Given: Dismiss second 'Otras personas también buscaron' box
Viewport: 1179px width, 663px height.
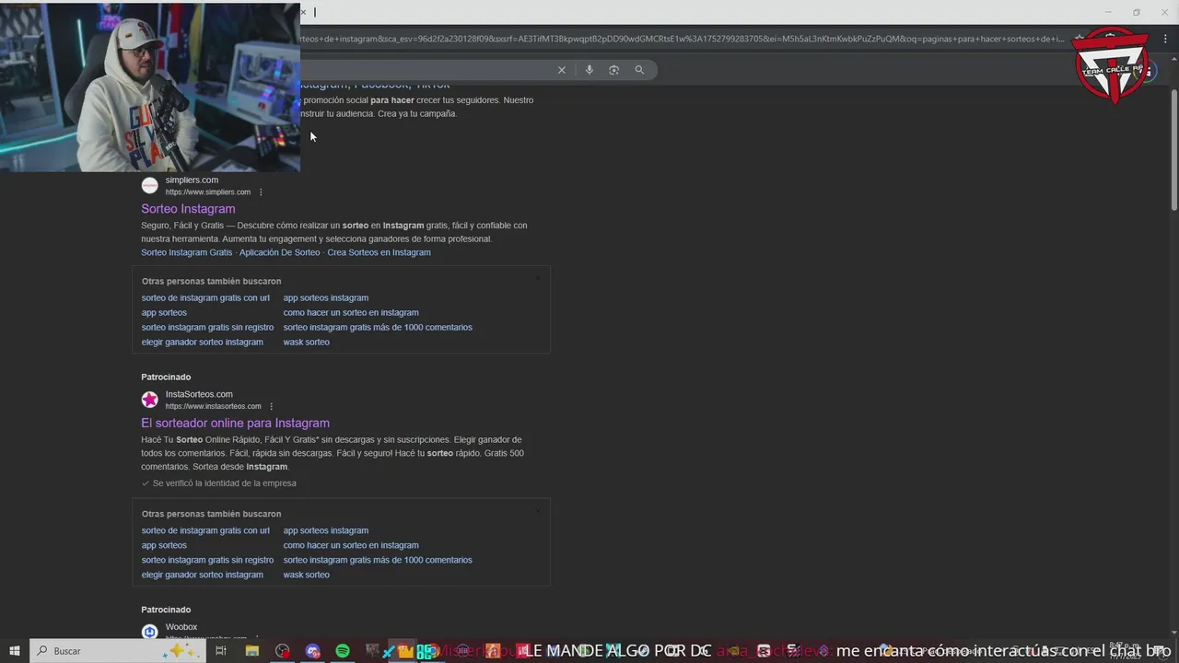Looking at the screenshot, I should click(538, 511).
